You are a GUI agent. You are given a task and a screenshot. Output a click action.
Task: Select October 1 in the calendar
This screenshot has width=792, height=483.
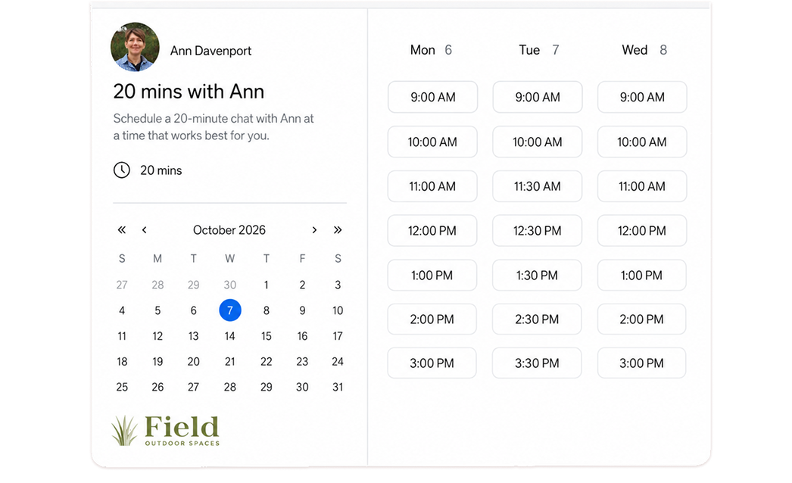(x=267, y=285)
